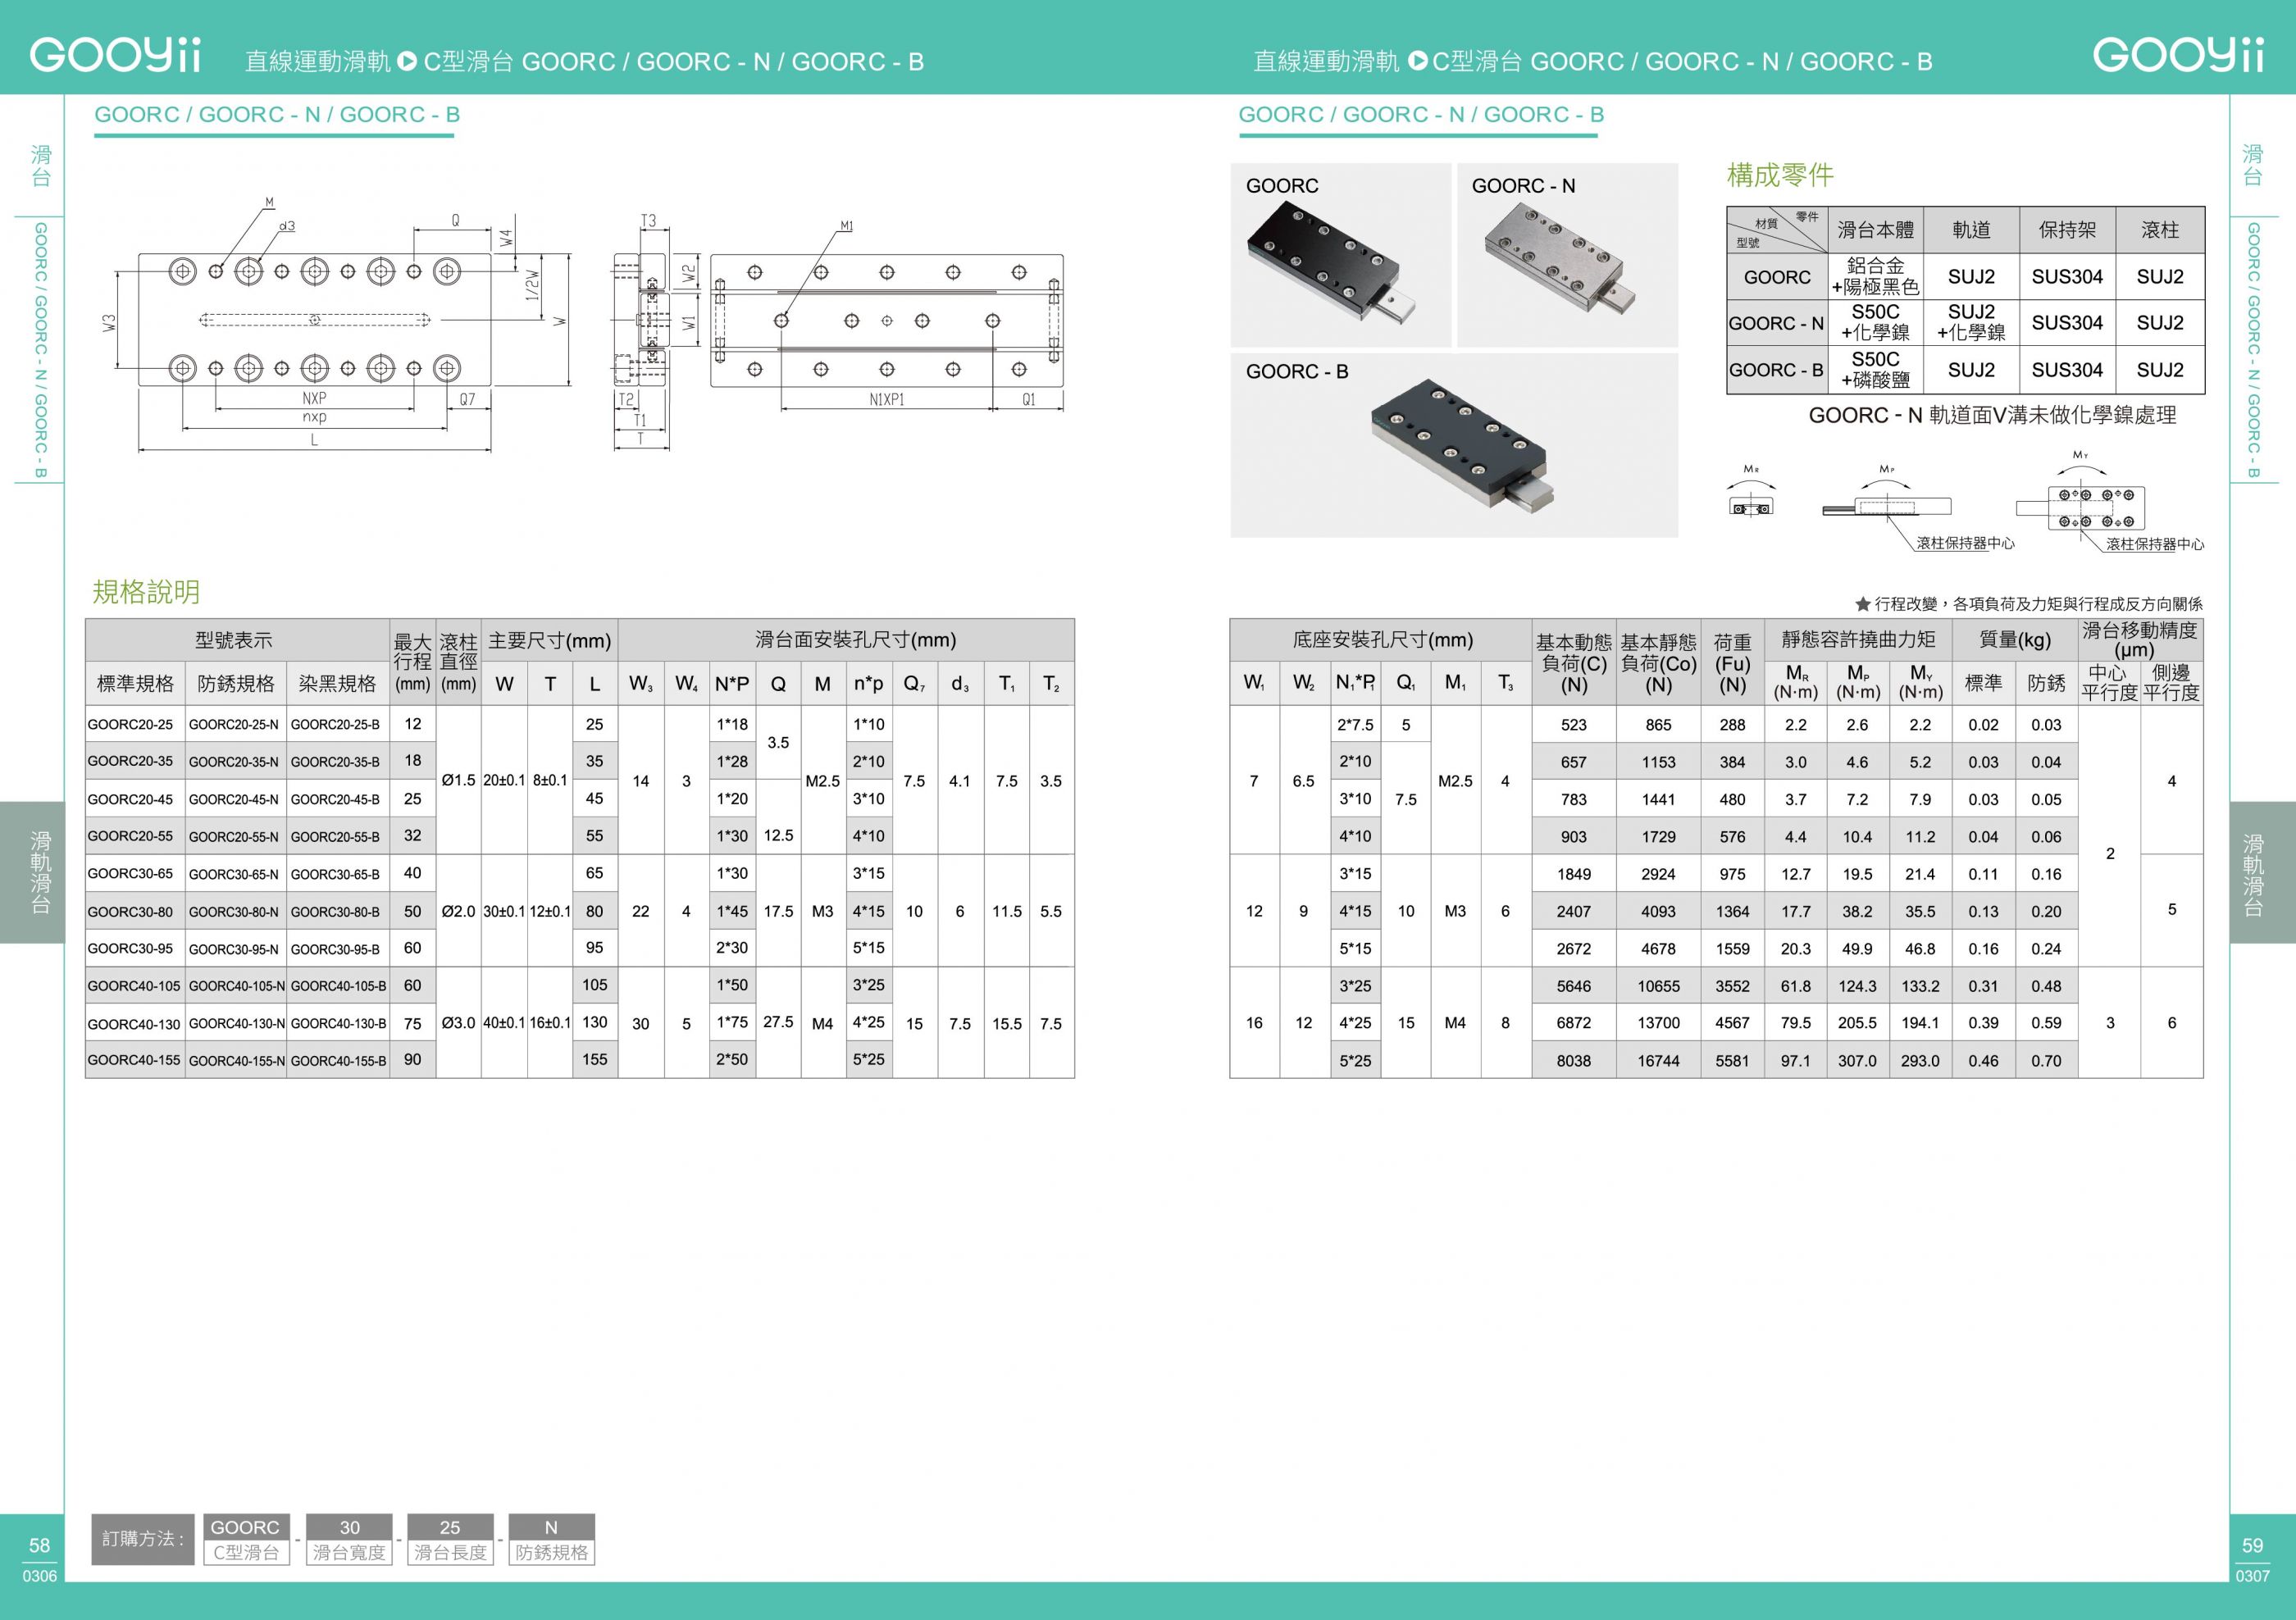
Task: Click page number 59
Action: pyautogui.click(x=2252, y=1545)
